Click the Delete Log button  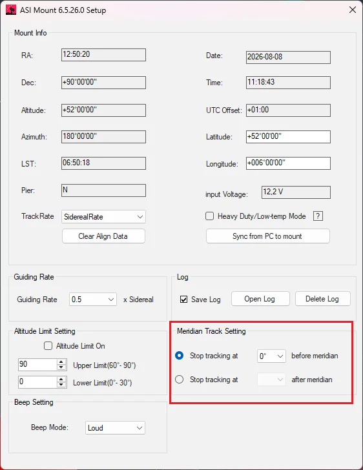coord(322,299)
